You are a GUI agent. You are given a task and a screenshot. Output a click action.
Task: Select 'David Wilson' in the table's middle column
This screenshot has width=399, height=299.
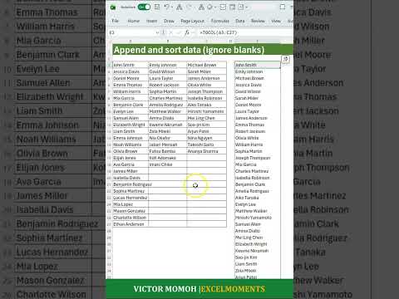pos(167,71)
